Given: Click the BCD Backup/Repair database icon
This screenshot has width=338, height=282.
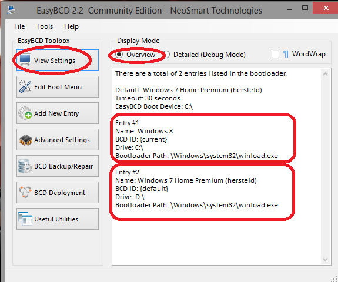Looking at the screenshot, I should (25, 166).
